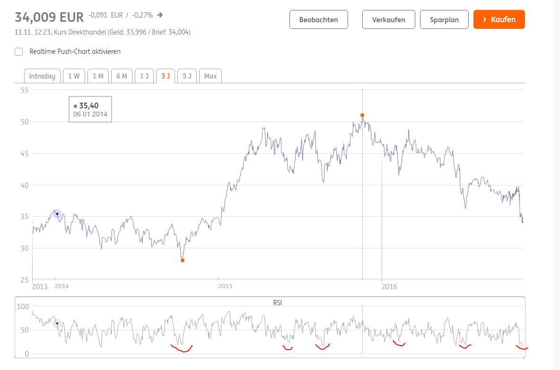The image size is (560, 370).
Task: Click the Verkaufen button
Action: [x=388, y=20]
